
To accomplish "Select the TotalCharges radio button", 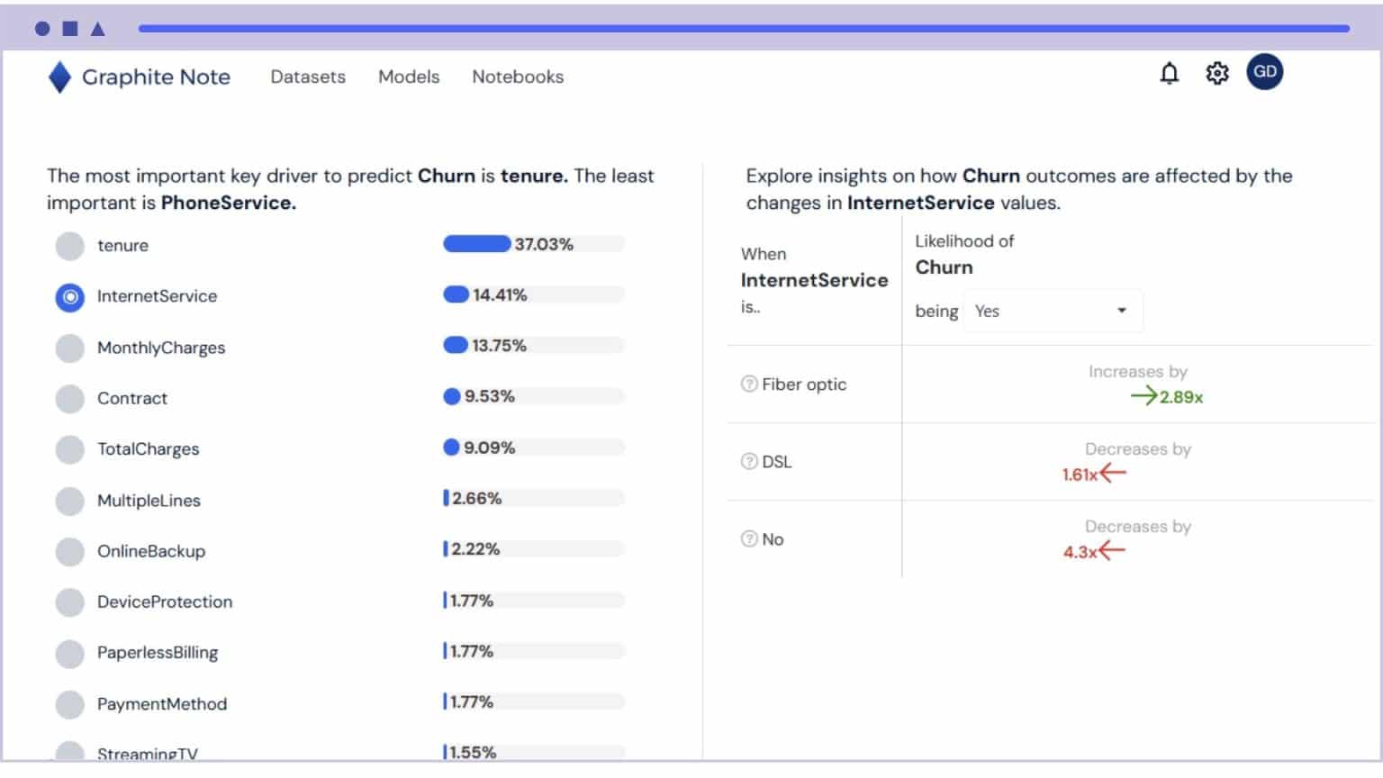I will pyautogui.click(x=69, y=449).
